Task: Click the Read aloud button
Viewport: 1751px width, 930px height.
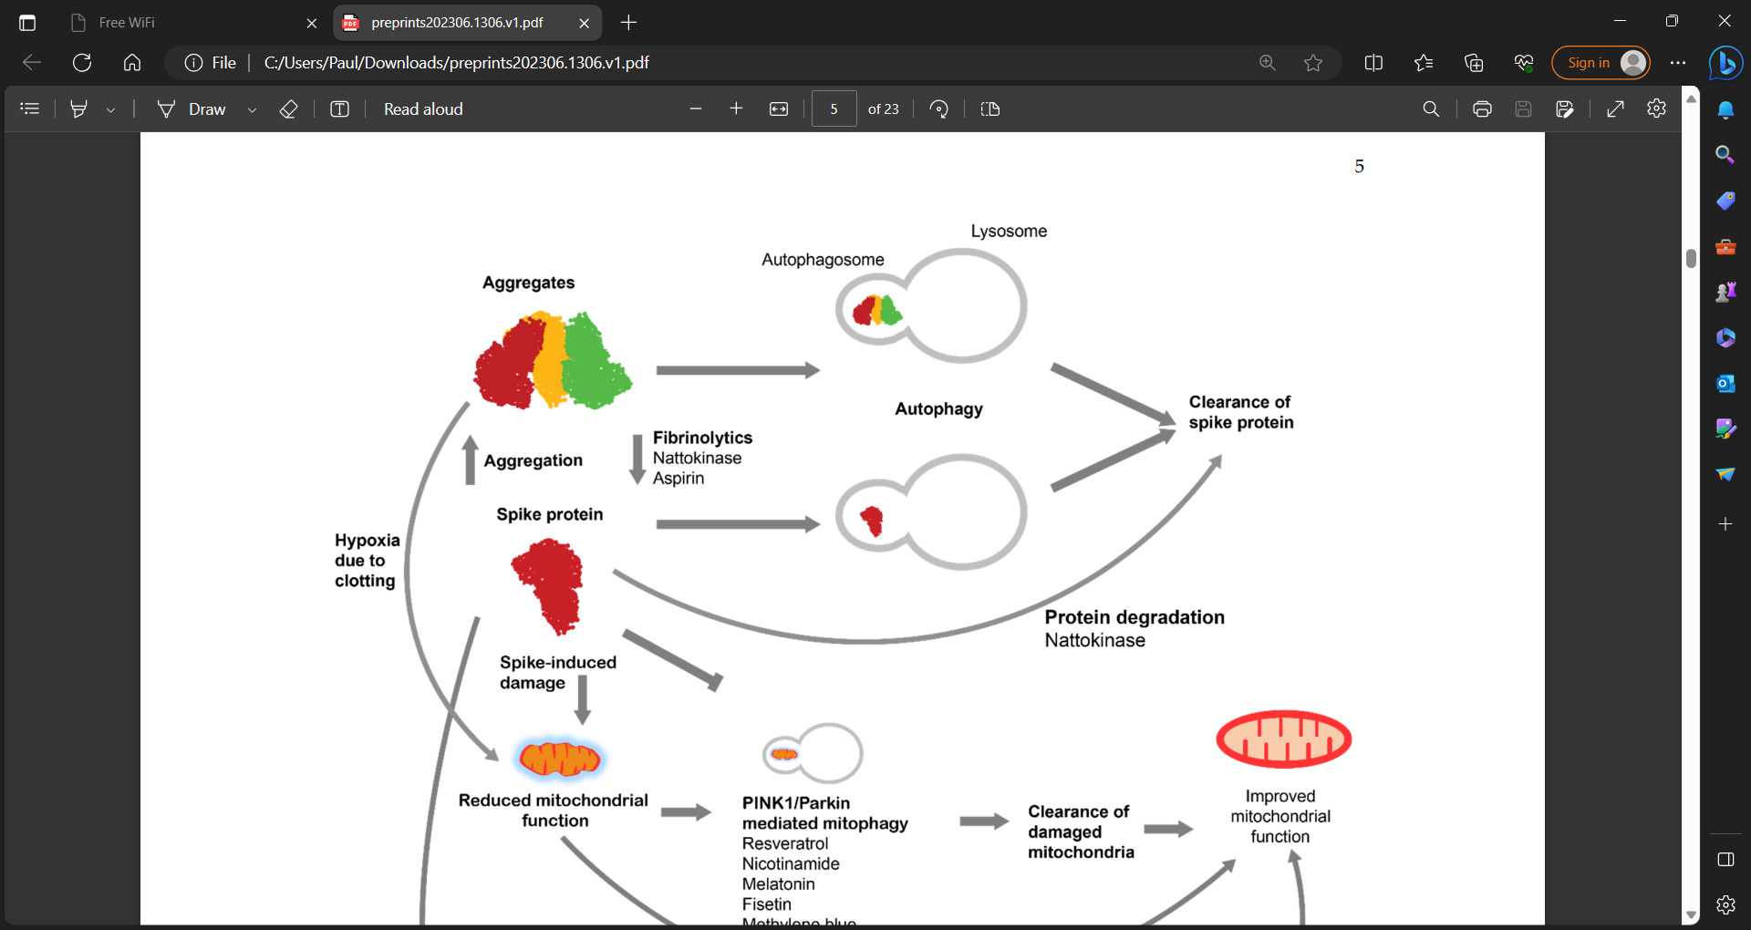Action: 423,109
